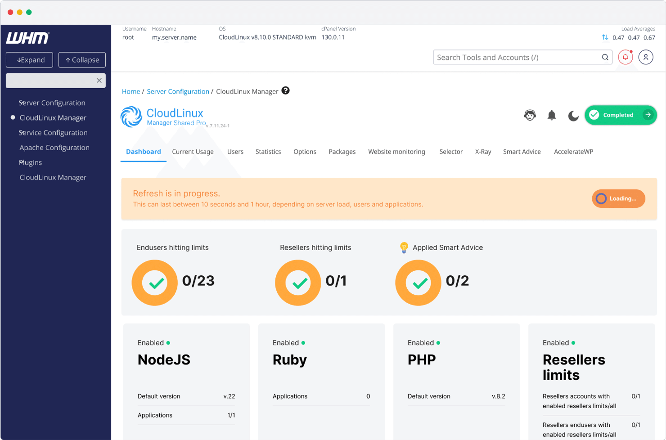The width and height of the screenshot is (666, 440).
Task: Open Apache Configuration from the sidebar
Action: pyautogui.click(x=54, y=147)
